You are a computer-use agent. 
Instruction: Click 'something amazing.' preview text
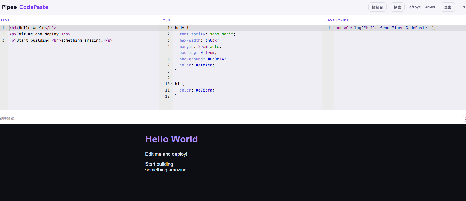coord(166,170)
